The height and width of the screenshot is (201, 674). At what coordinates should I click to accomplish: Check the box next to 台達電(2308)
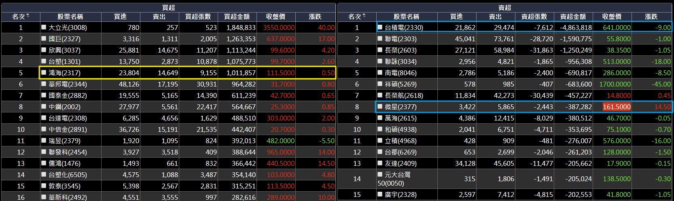(x=44, y=118)
